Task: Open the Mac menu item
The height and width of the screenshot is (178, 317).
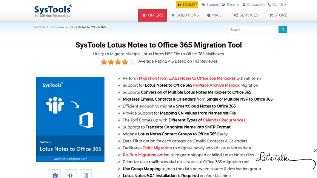Action: pos(214,15)
